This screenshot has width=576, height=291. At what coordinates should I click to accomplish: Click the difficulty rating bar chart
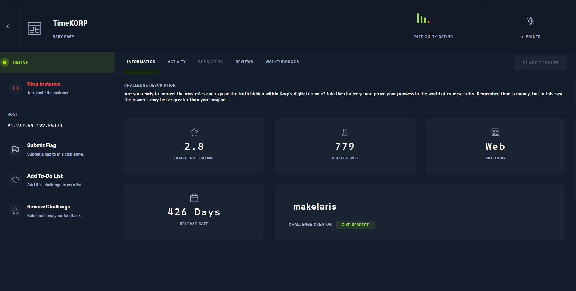pos(434,19)
